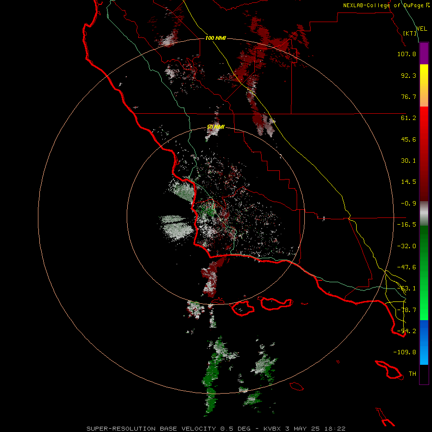432x432 pixels.
Task: Click the gray near-zero segment of color bar
Action: tap(424, 214)
